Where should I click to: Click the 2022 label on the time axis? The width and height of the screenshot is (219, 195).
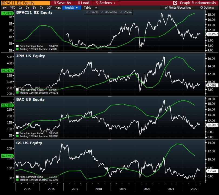point(194,189)
